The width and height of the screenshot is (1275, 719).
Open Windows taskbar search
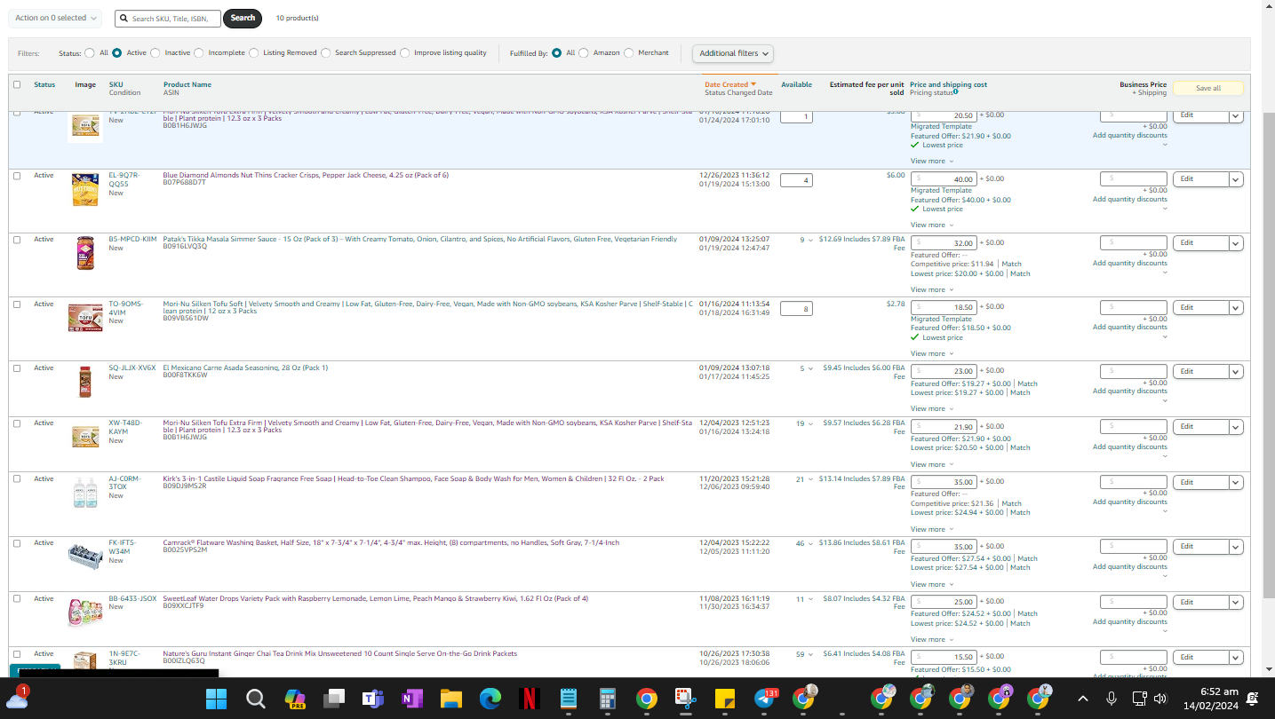(256, 699)
